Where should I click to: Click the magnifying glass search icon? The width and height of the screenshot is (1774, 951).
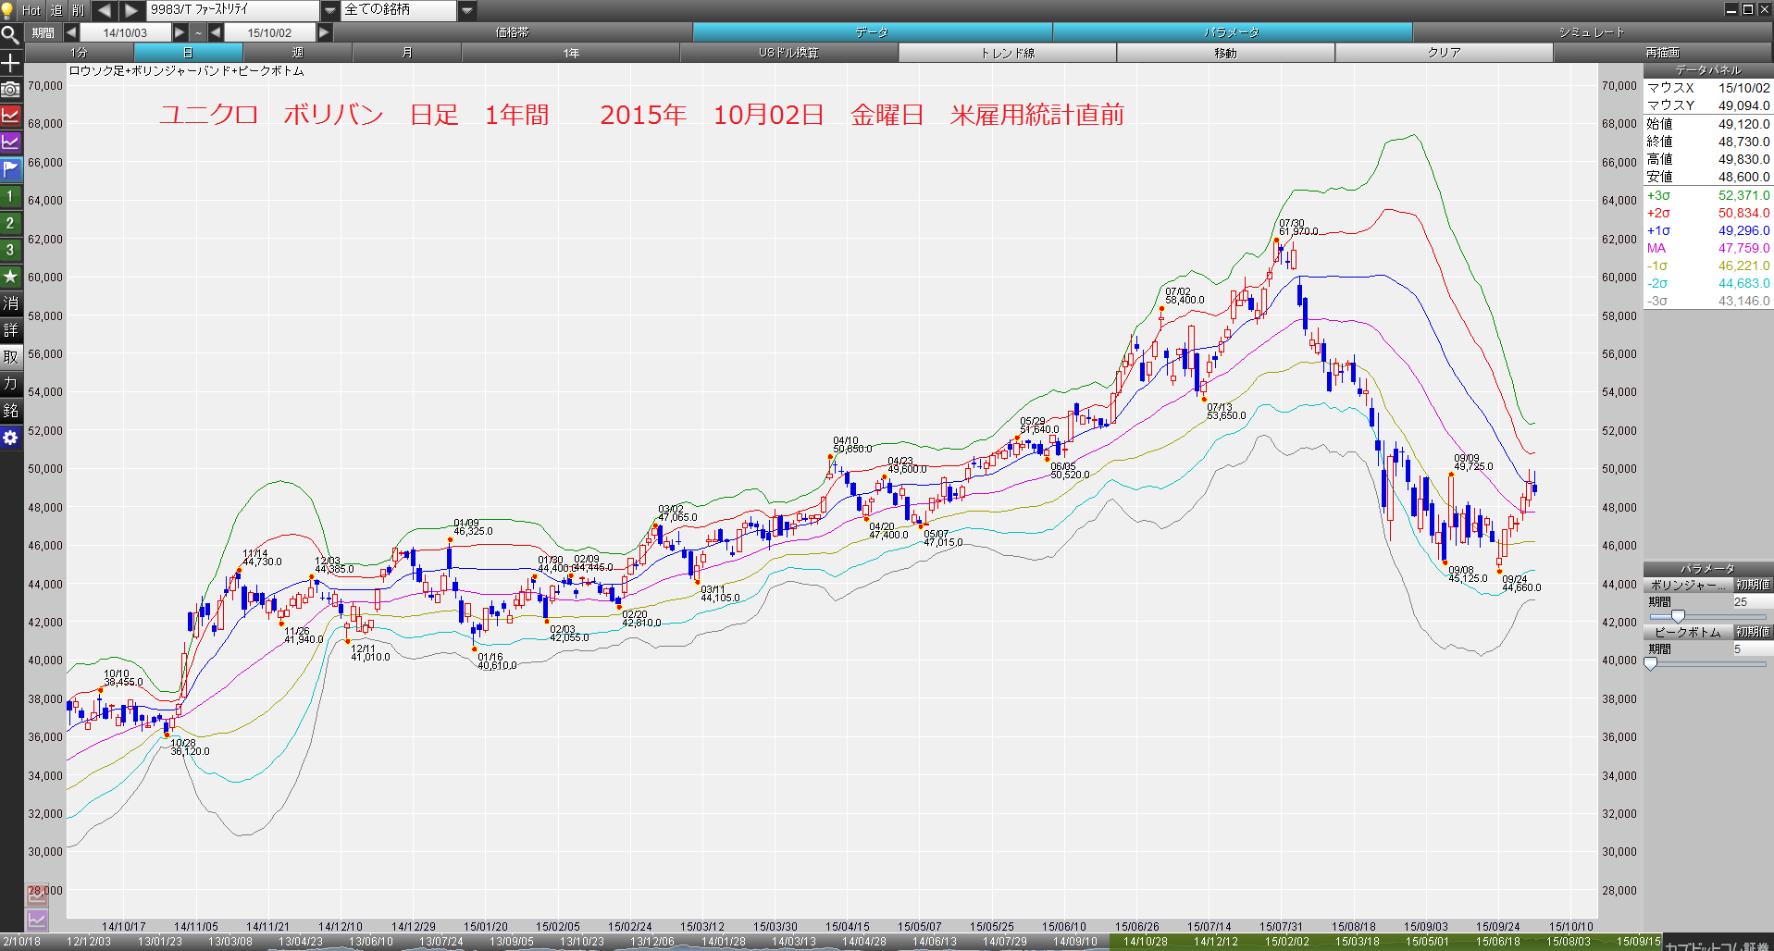pos(10,35)
